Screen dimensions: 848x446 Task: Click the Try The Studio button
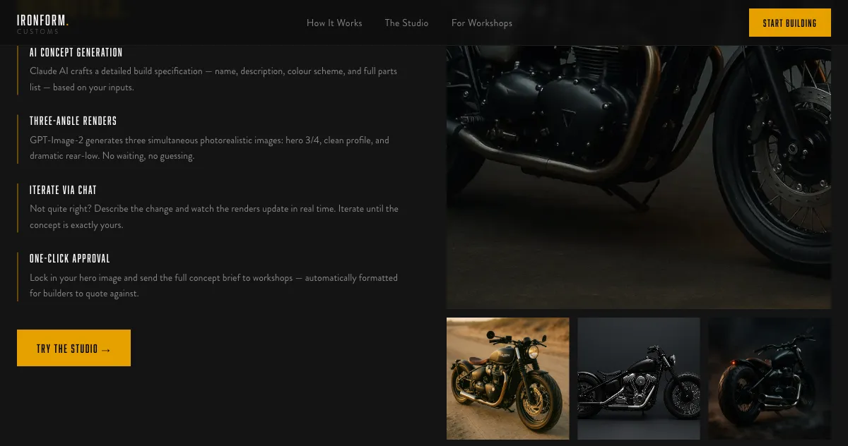tap(73, 348)
